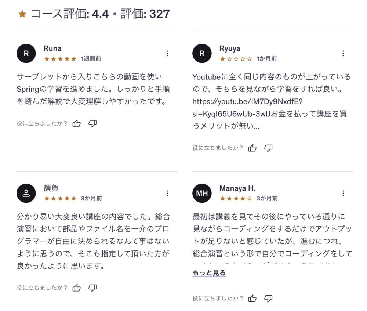
Task: Click the reviewer name Manaya H.
Action: point(237,188)
